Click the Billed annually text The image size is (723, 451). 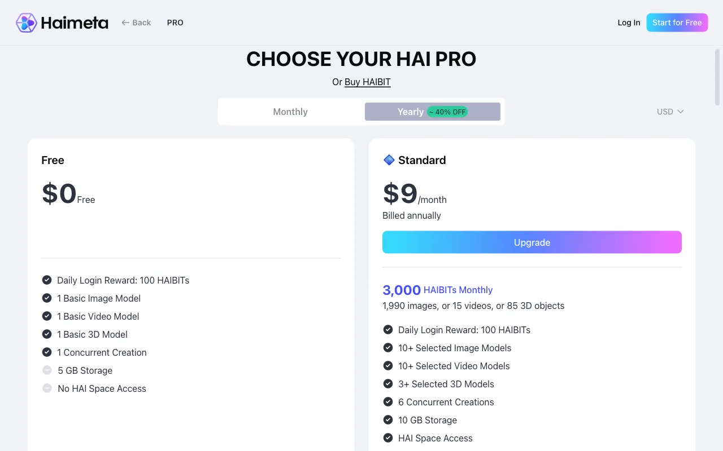pos(412,215)
